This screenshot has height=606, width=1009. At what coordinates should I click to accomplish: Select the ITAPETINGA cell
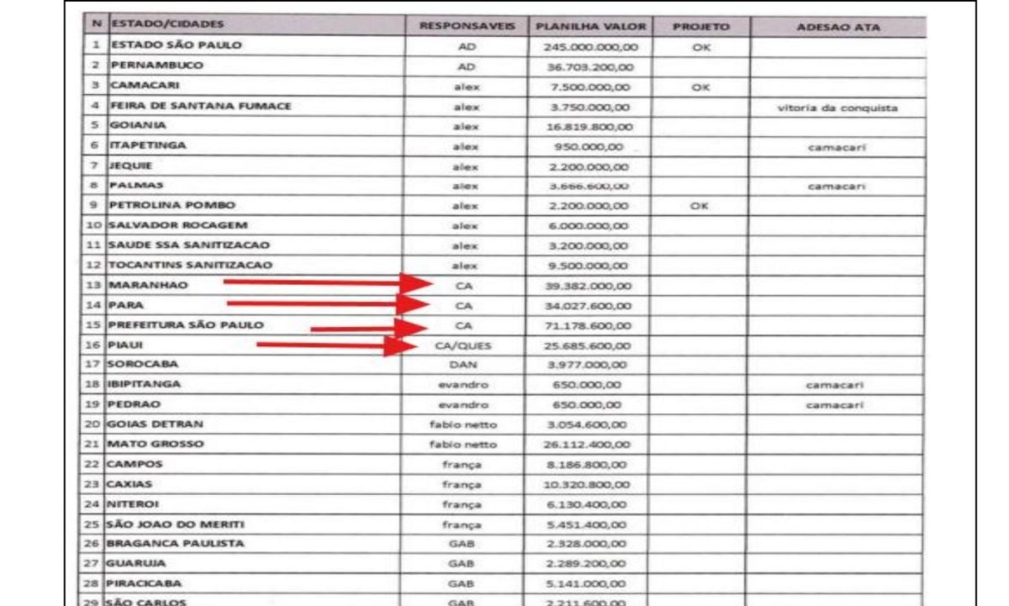[148, 145]
